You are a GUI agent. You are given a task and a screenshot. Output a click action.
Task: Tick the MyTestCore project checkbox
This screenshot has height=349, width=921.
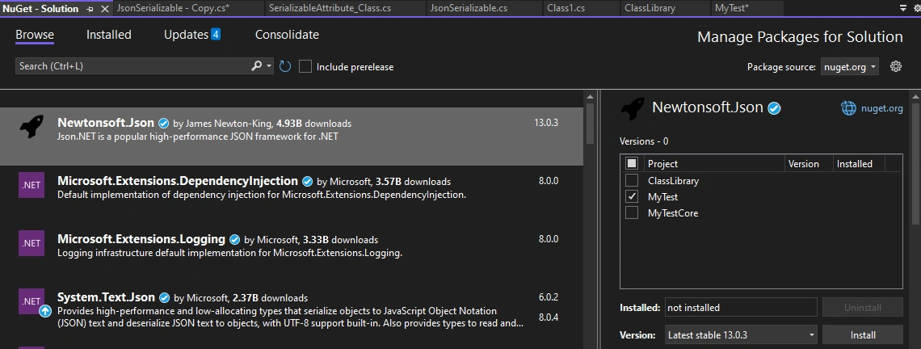[632, 212]
